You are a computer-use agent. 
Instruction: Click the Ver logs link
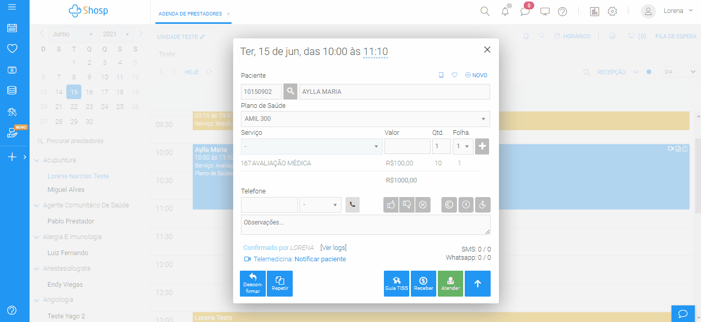point(333,248)
